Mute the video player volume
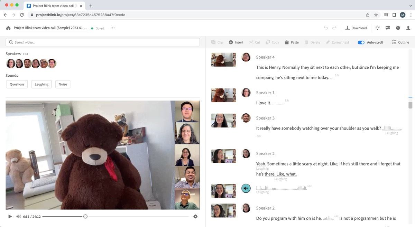Image resolution: width=415 pixels, height=227 pixels. tap(18, 217)
